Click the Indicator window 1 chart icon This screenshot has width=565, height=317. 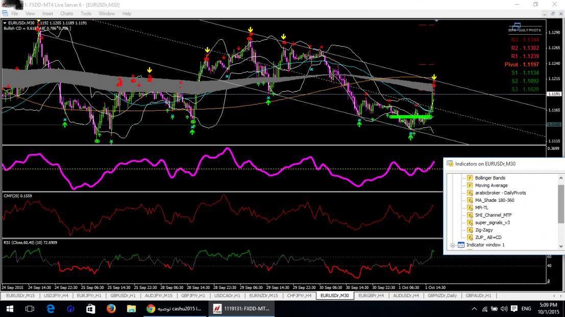(x=461, y=245)
